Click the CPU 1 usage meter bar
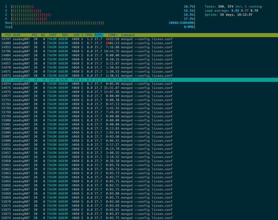 pos(103,7)
